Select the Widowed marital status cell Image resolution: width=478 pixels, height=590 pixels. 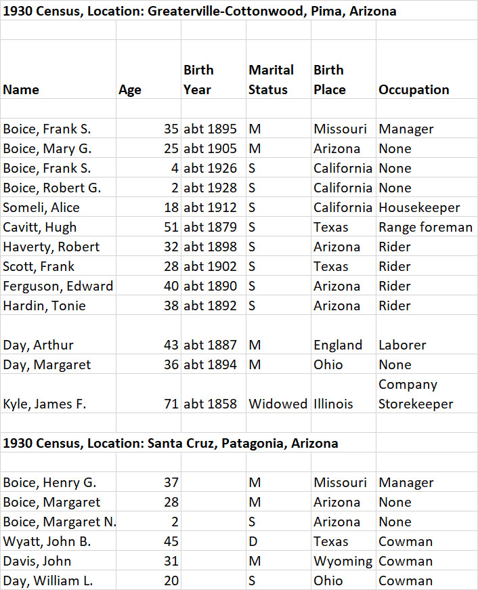[278, 404]
